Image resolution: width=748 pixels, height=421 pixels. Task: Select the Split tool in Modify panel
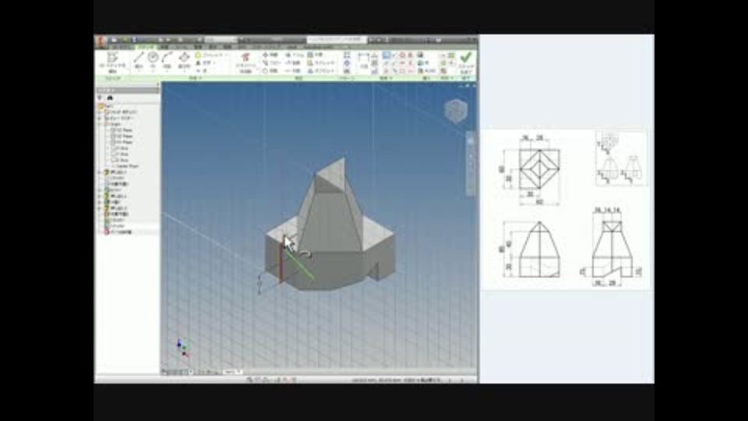(x=293, y=71)
